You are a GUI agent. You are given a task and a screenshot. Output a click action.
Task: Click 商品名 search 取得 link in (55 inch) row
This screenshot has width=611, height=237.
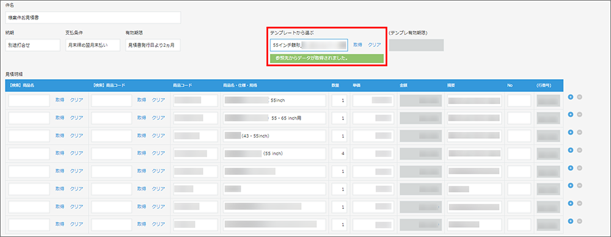[60, 153]
